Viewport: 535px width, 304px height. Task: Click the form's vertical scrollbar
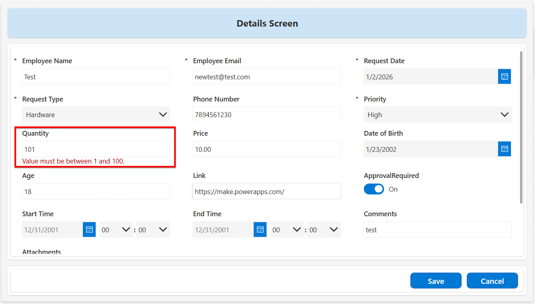[x=521, y=127]
